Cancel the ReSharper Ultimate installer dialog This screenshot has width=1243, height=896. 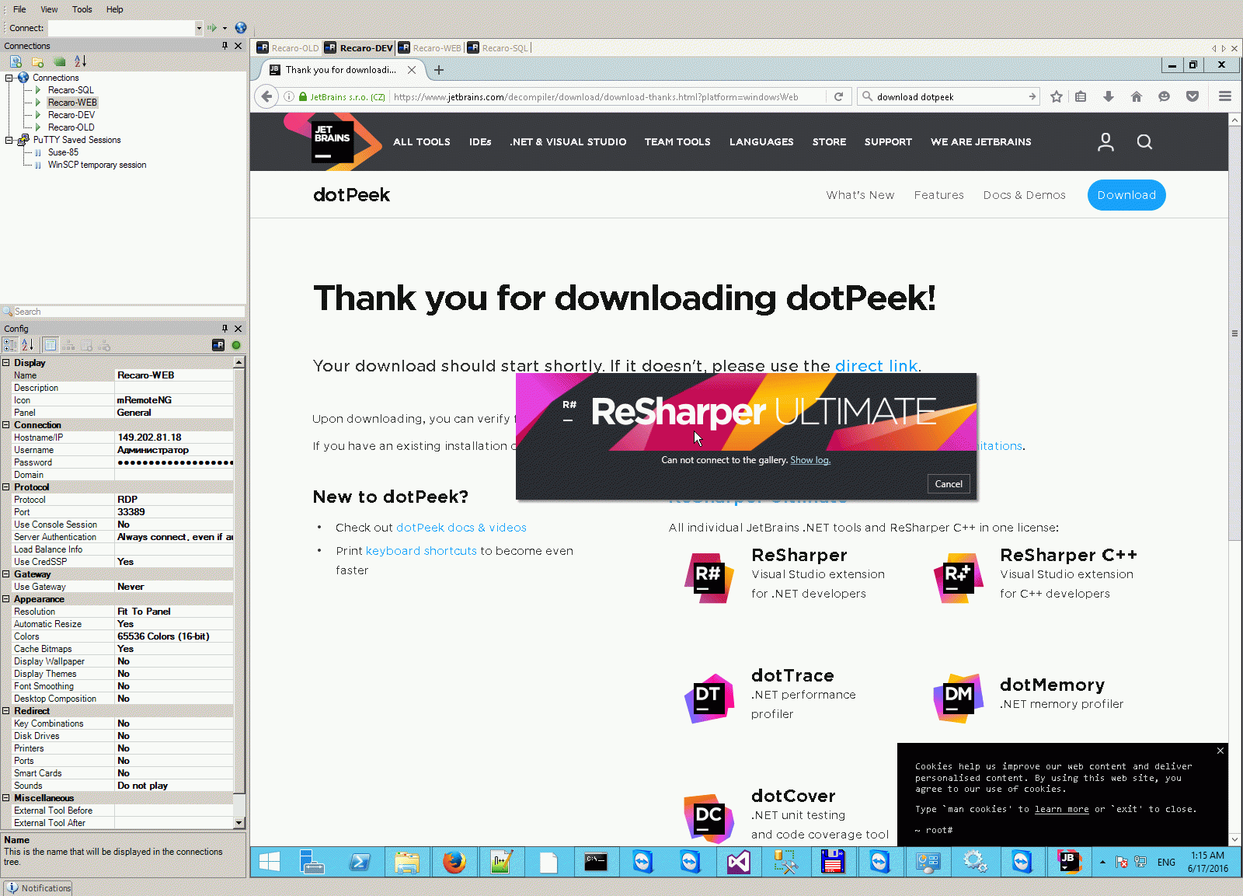tap(949, 484)
